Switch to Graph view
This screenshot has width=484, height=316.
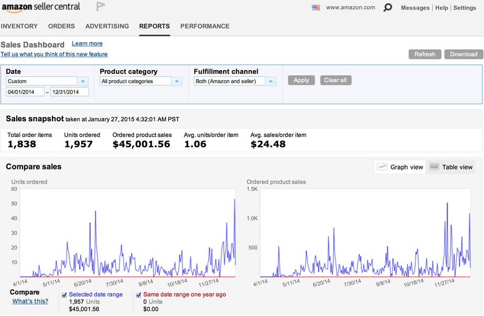click(x=400, y=167)
